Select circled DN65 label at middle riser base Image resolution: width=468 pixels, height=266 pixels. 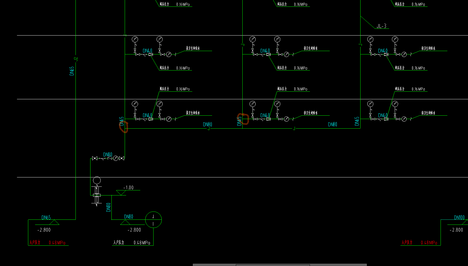click(x=240, y=121)
